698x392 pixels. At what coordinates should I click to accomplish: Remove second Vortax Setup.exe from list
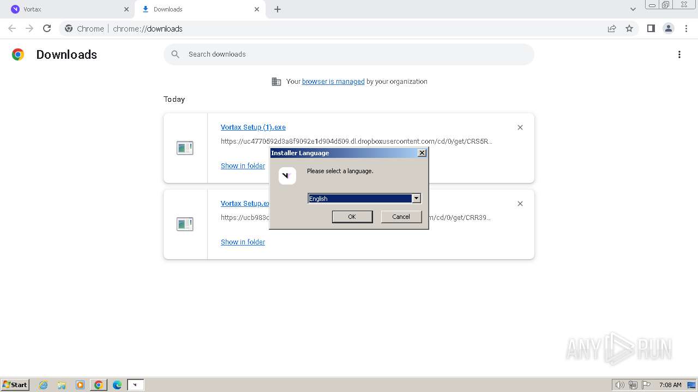(520, 204)
